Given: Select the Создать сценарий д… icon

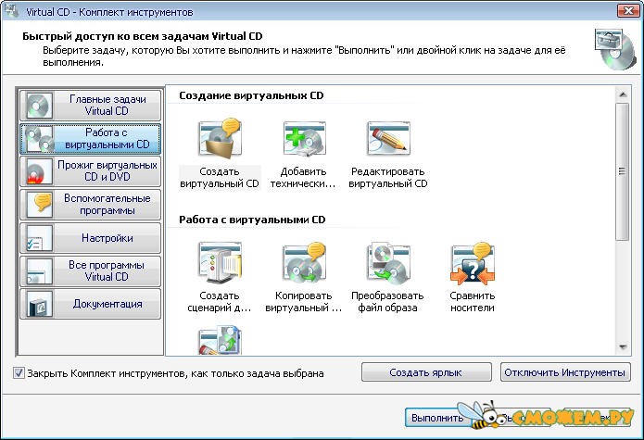Looking at the screenshot, I should (220, 263).
